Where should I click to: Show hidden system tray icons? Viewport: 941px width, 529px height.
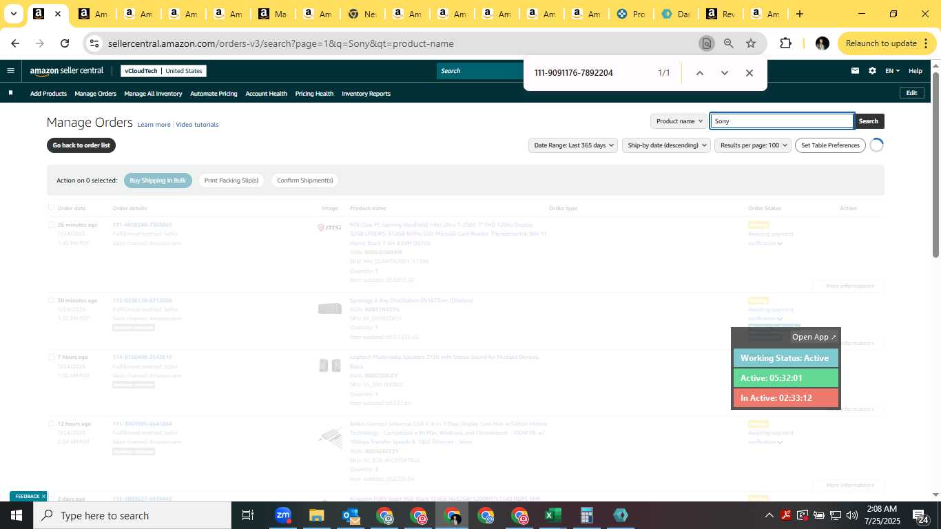coord(769,515)
